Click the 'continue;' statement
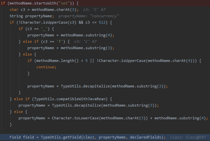The height and width of the screenshot is (141, 210). pos(46,67)
